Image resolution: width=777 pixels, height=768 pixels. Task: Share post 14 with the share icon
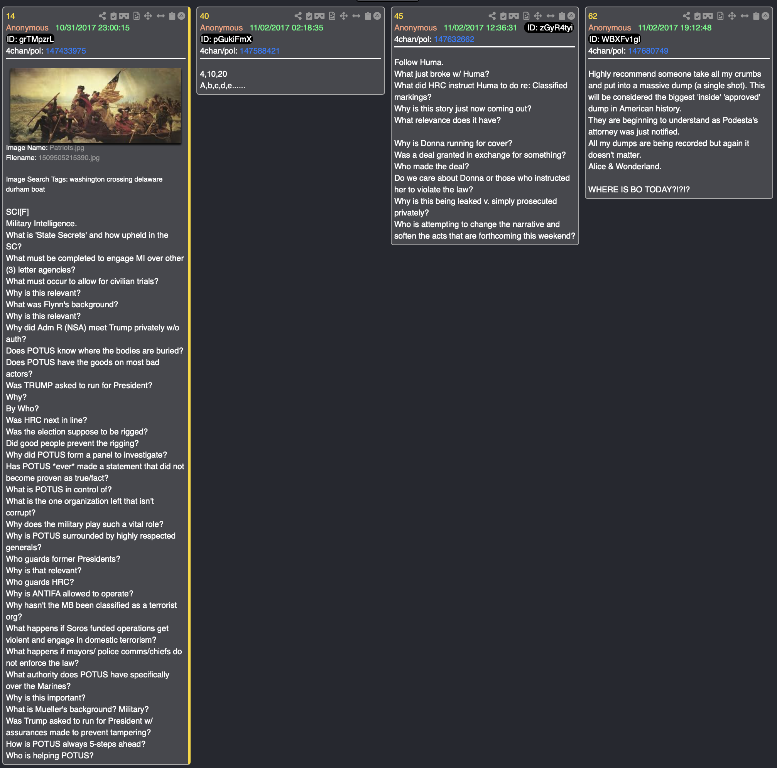pos(102,16)
